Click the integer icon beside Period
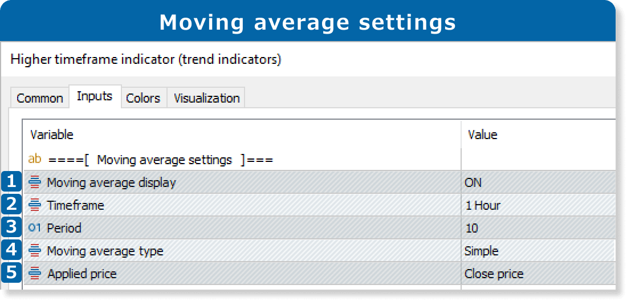 35,228
